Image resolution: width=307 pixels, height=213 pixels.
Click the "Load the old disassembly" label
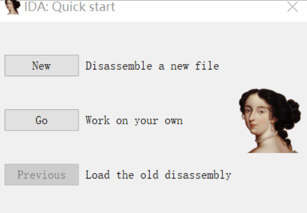(158, 175)
